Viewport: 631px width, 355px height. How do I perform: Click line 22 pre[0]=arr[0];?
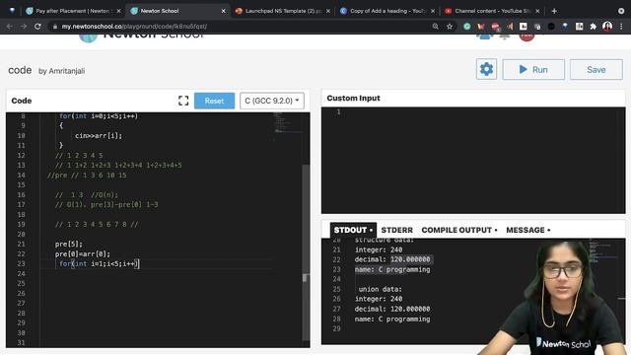(83, 254)
